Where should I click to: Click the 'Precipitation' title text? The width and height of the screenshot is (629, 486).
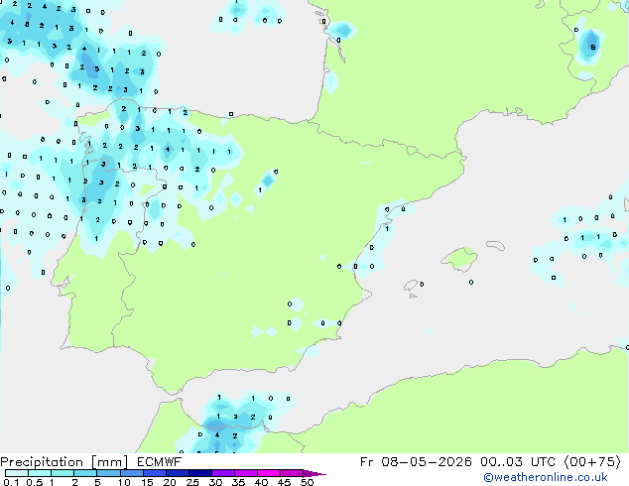42,462
